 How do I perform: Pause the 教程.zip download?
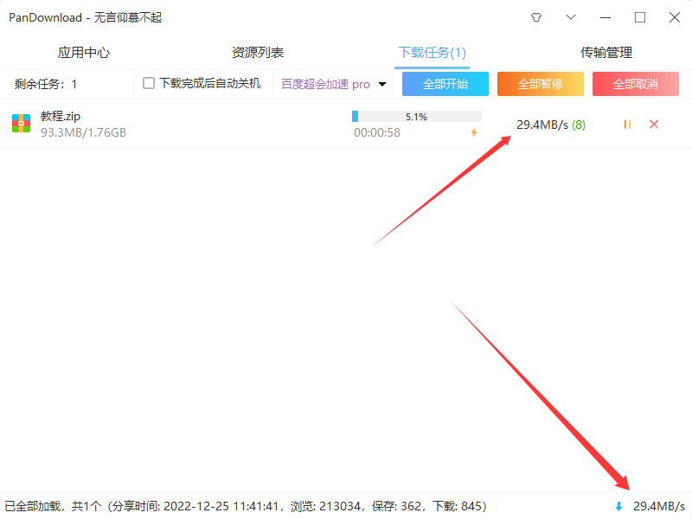pos(627,125)
